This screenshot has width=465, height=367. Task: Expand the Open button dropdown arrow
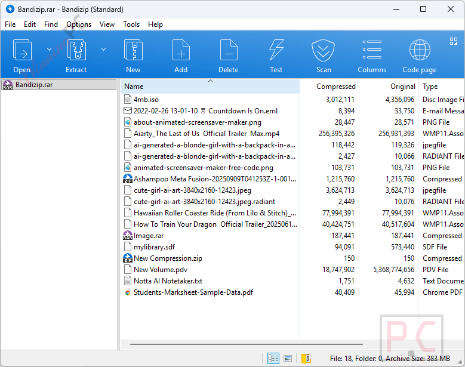point(49,50)
